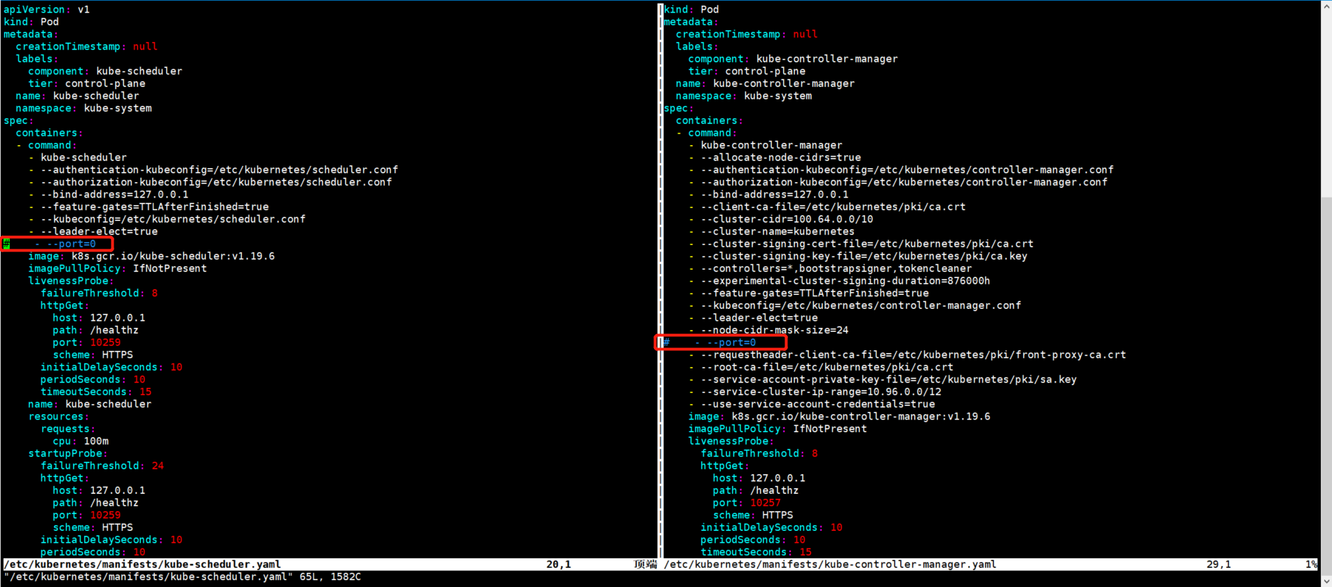Click '--controllers=*,bootstrapsigner,tokencleaner' line
This screenshot has width=1332, height=587.
[x=836, y=268]
